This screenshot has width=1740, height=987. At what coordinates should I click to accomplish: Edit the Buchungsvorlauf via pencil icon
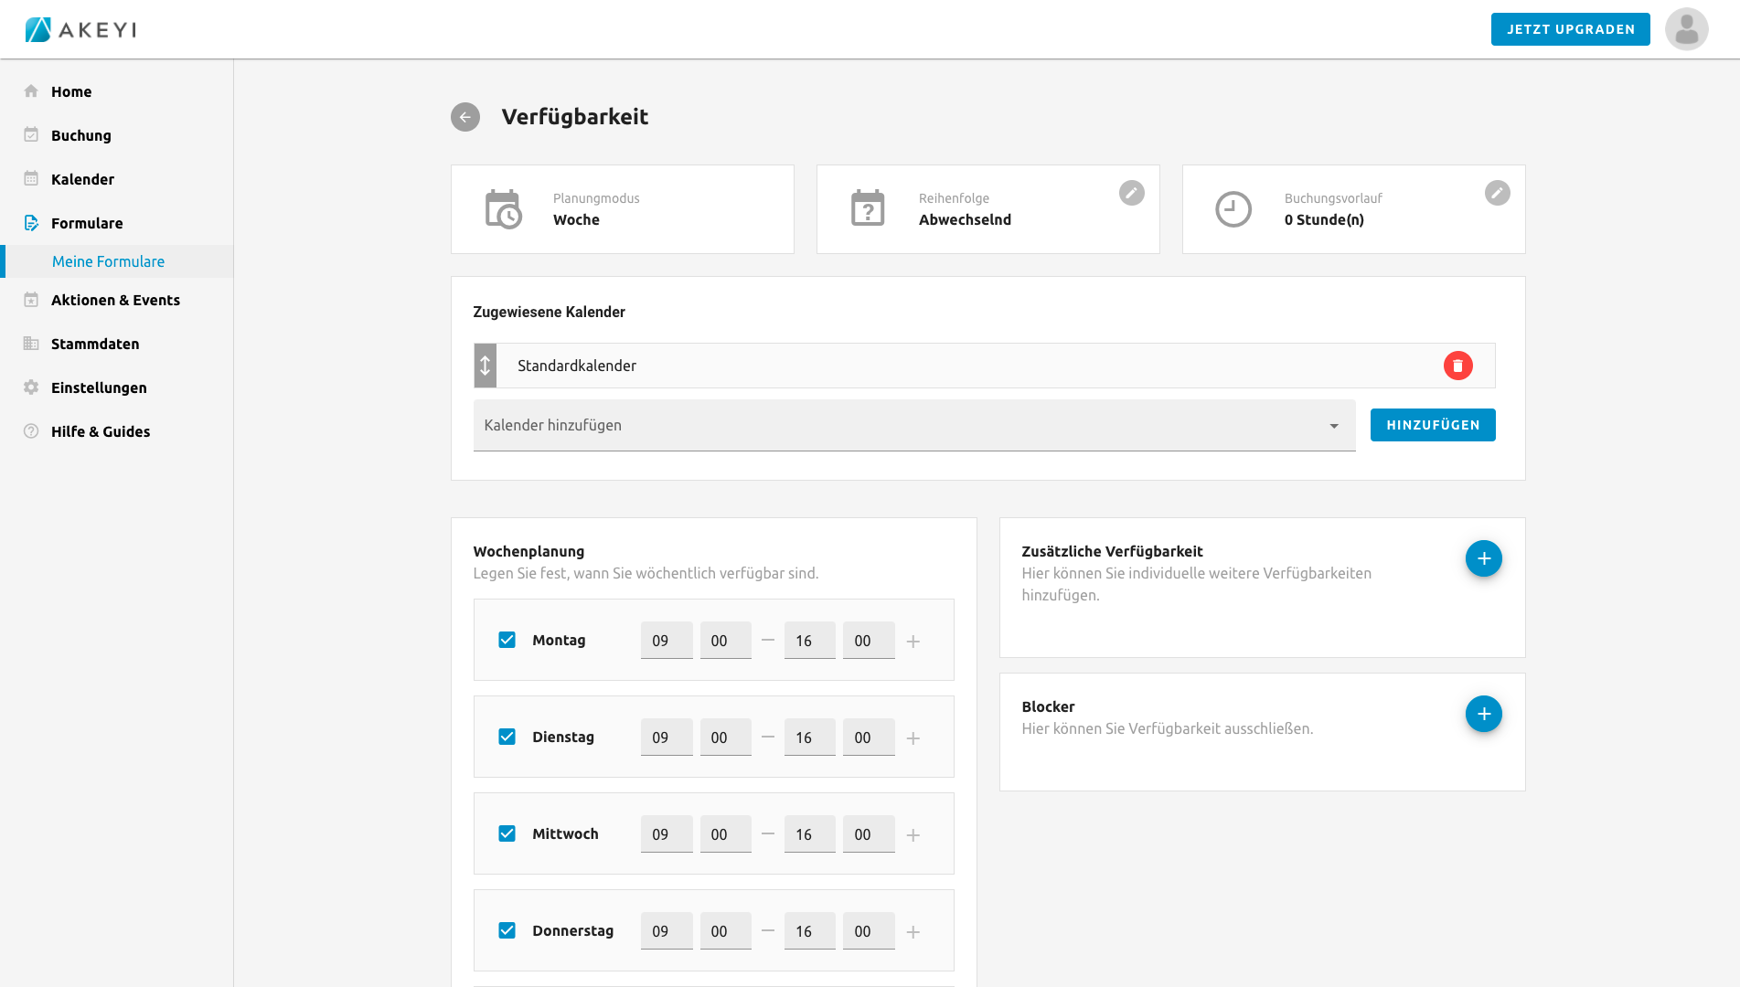[1497, 193]
